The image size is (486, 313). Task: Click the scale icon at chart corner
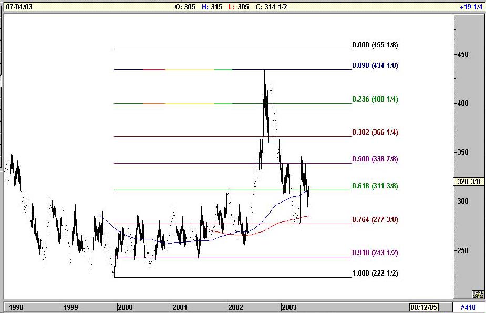478,294
